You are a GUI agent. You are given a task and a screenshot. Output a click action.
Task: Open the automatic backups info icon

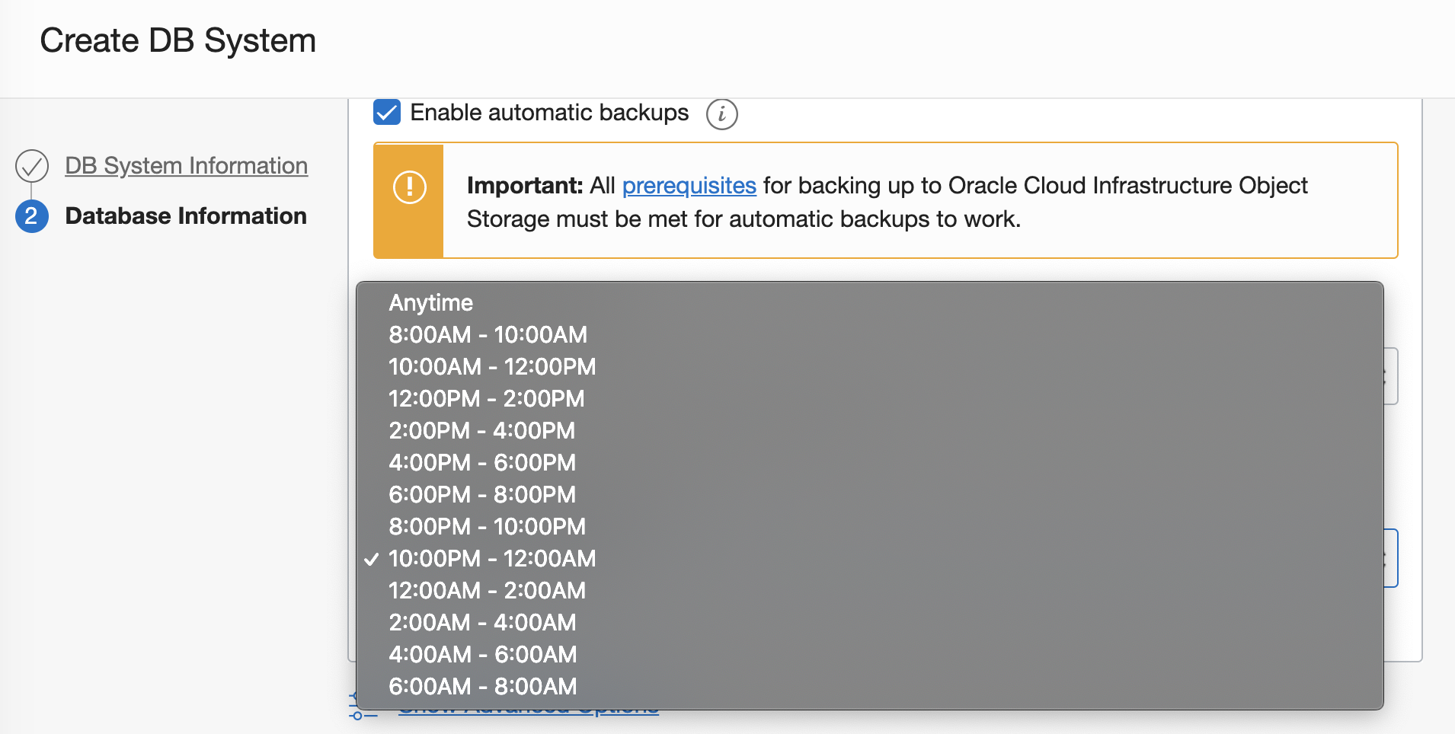(721, 114)
